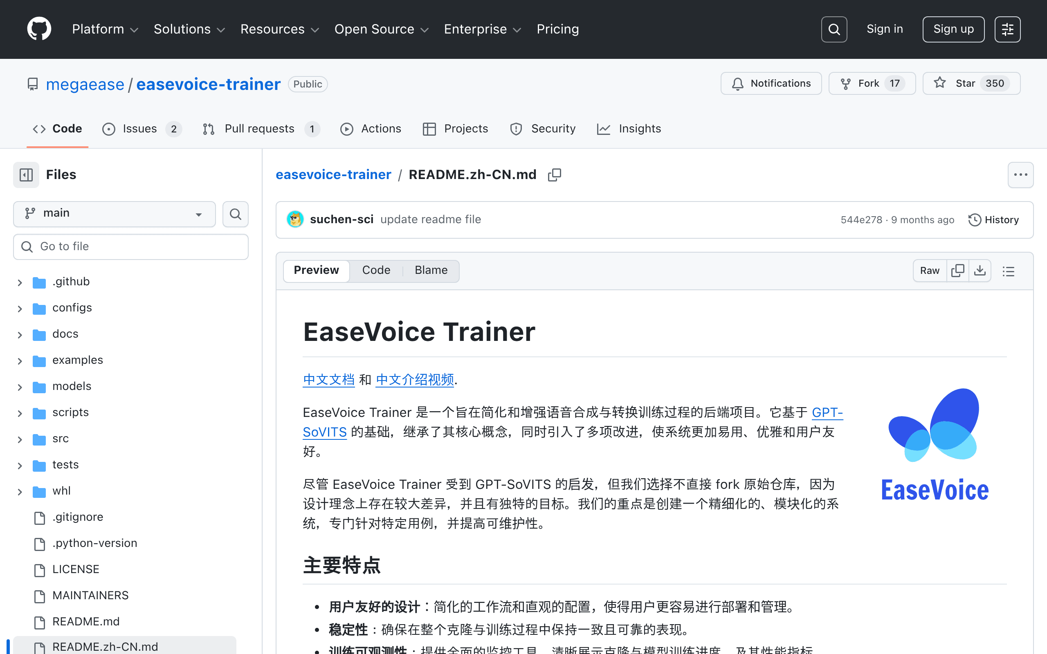Image resolution: width=1047 pixels, height=654 pixels.
Task: Click the Fork repository icon
Action: tap(845, 83)
